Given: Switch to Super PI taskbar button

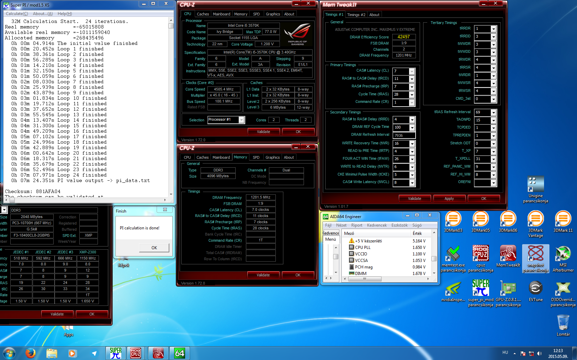Looking at the screenshot, I should tap(116, 353).
